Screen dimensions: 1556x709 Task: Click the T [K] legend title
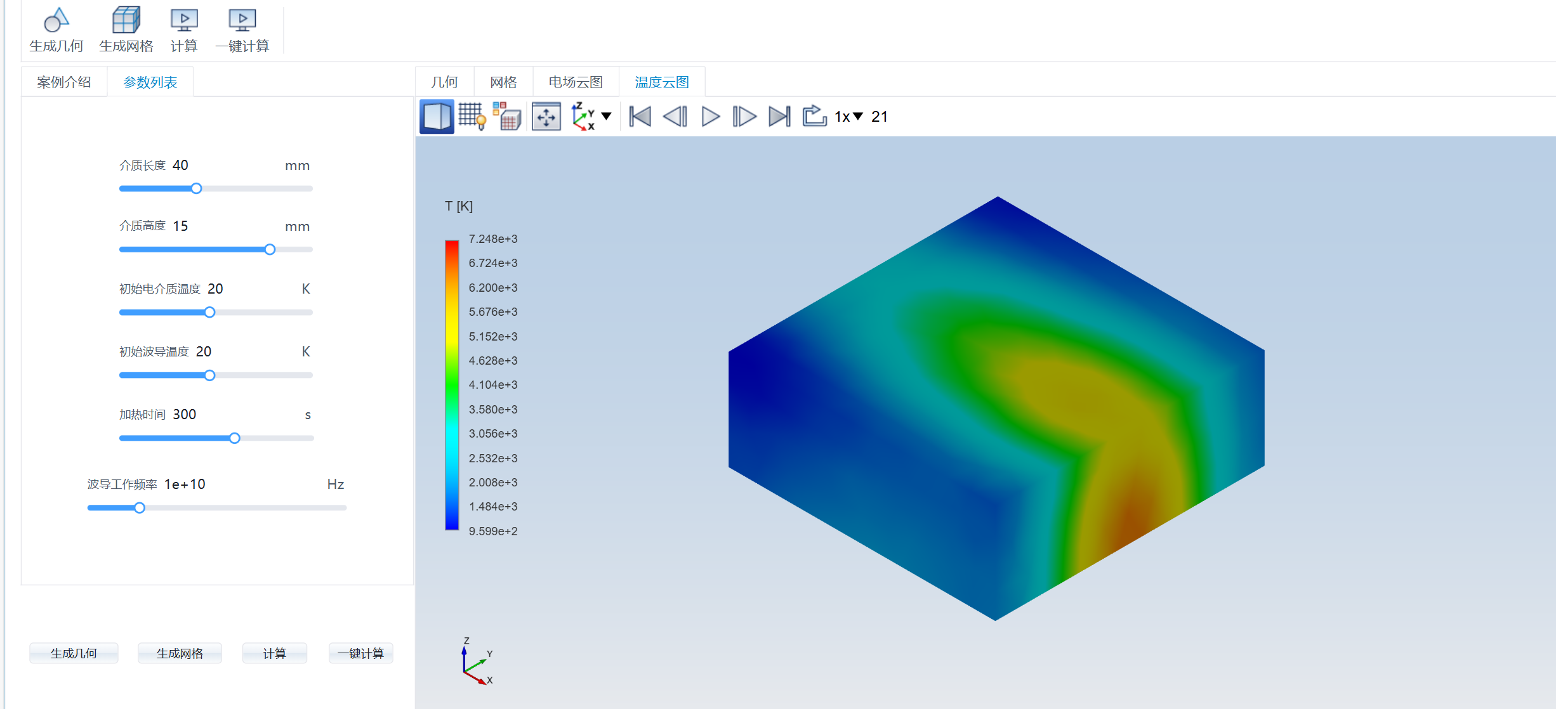tap(459, 206)
